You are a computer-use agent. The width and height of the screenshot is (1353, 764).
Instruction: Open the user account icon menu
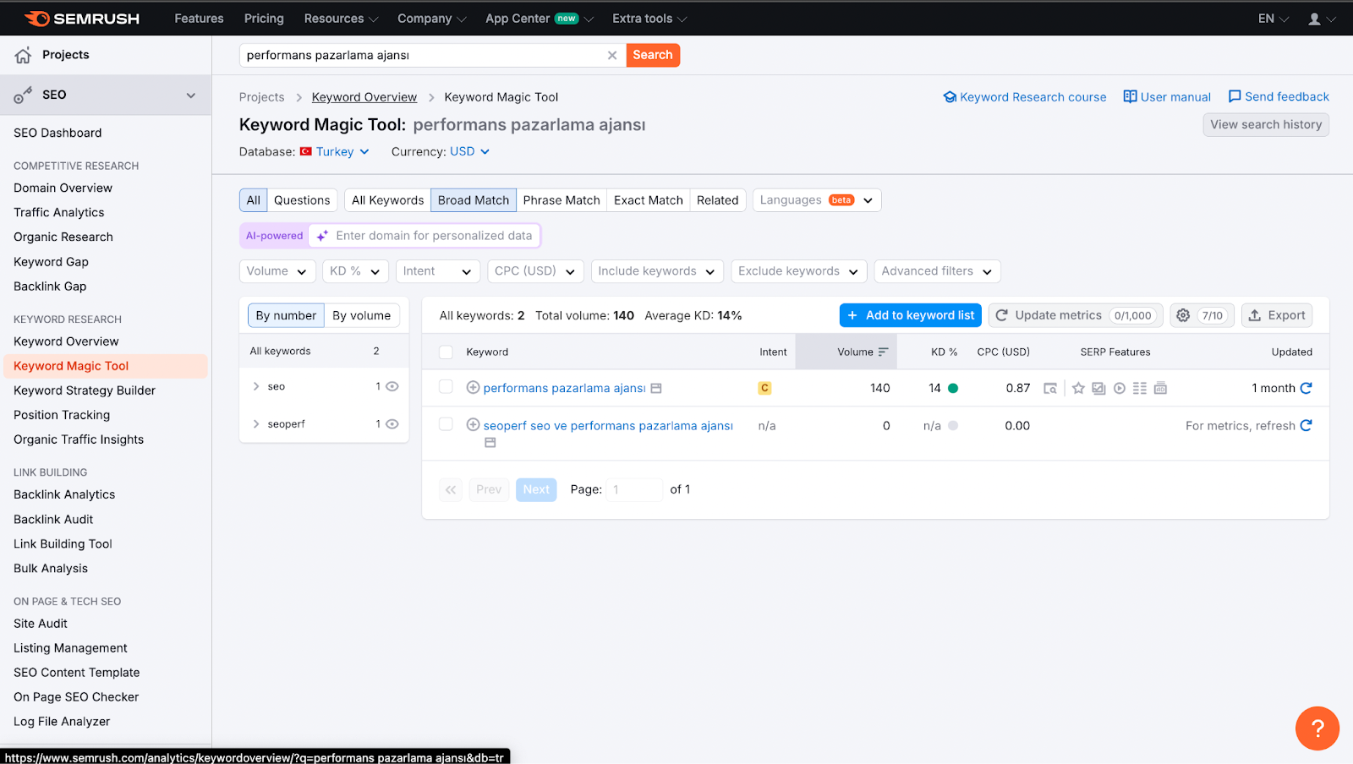[1322, 19]
